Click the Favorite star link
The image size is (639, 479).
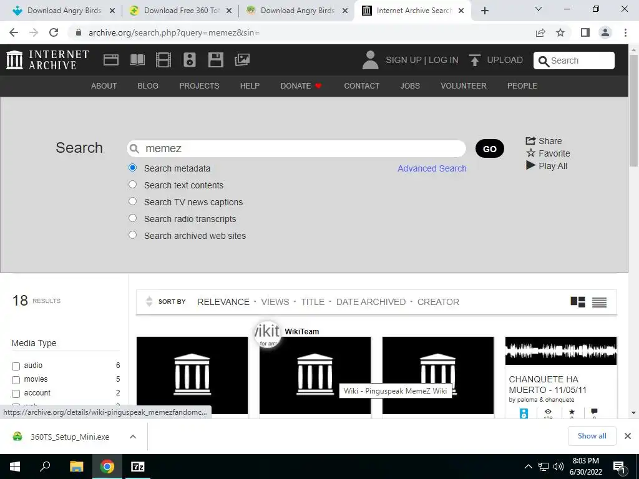click(x=548, y=153)
